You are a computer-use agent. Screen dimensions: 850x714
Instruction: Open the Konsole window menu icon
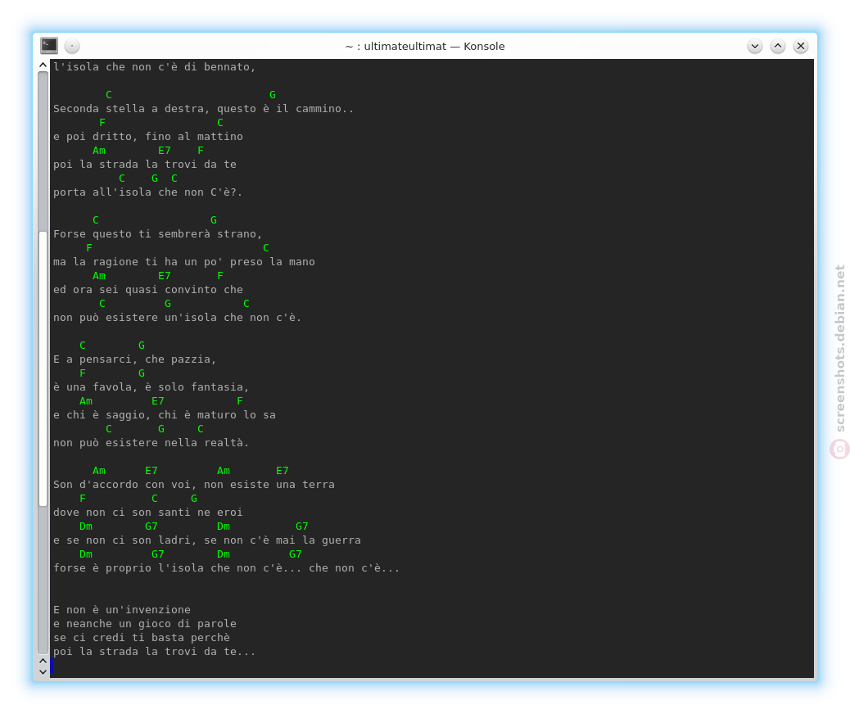click(x=49, y=46)
